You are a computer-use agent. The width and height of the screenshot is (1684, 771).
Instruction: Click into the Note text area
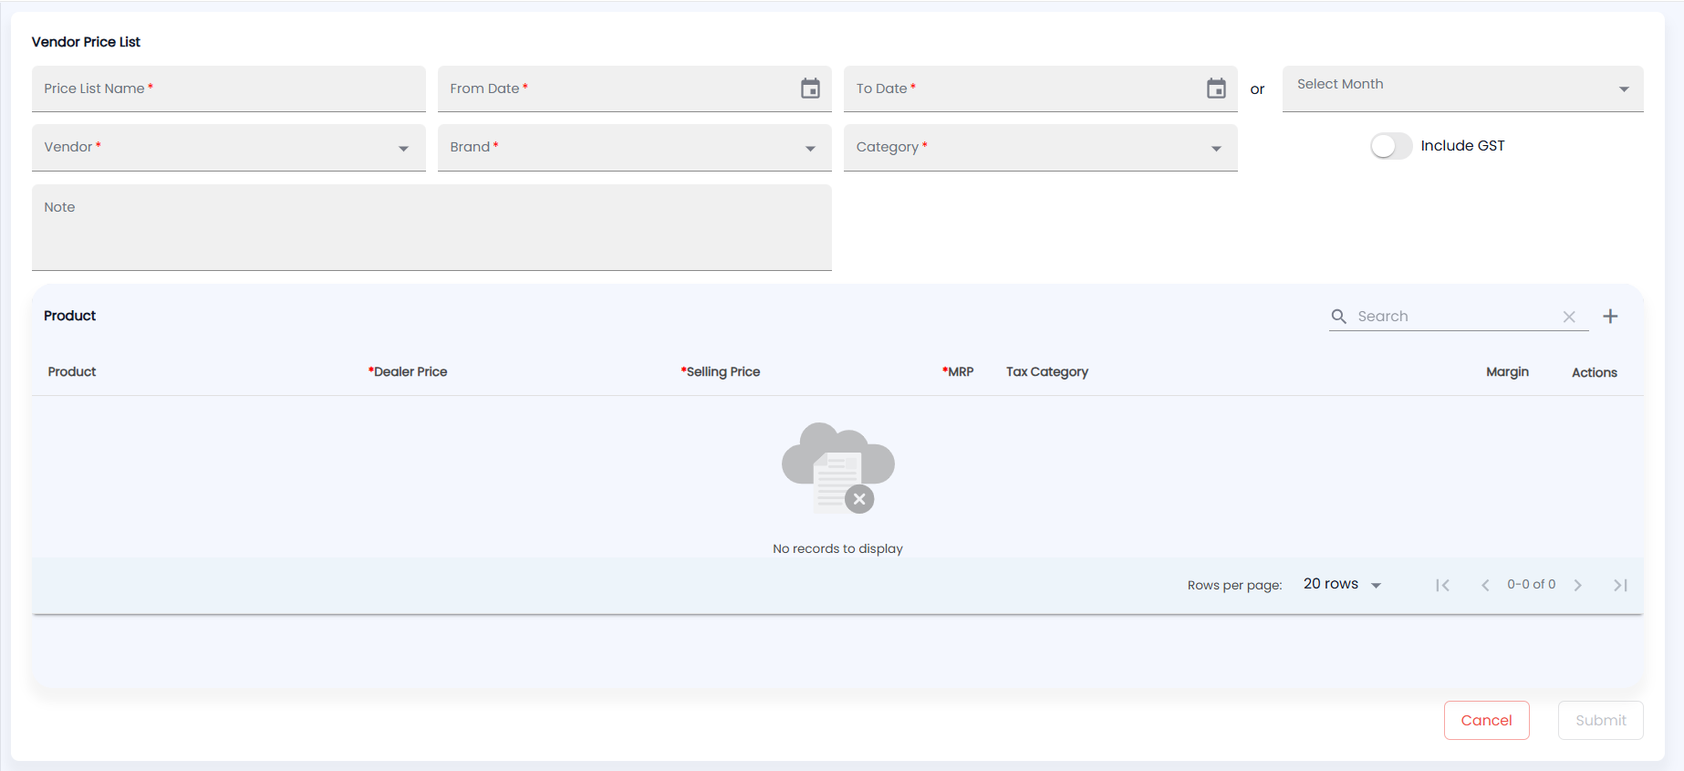pyautogui.click(x=431, y=227)
